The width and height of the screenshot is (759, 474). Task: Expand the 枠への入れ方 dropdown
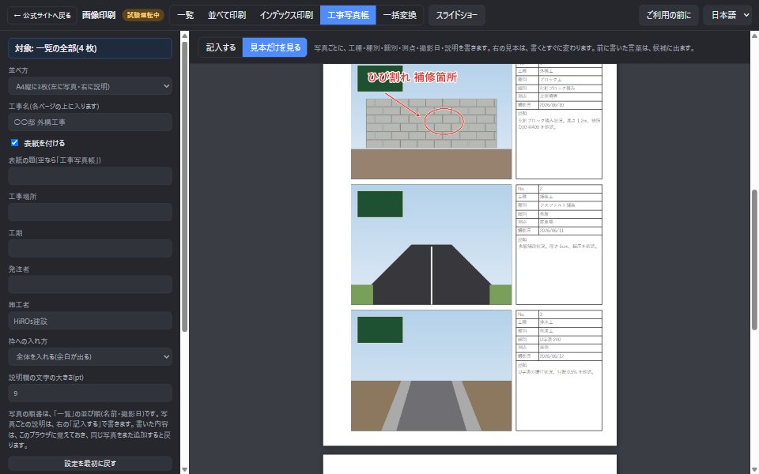pyautogui.click(x=90, y=357)
